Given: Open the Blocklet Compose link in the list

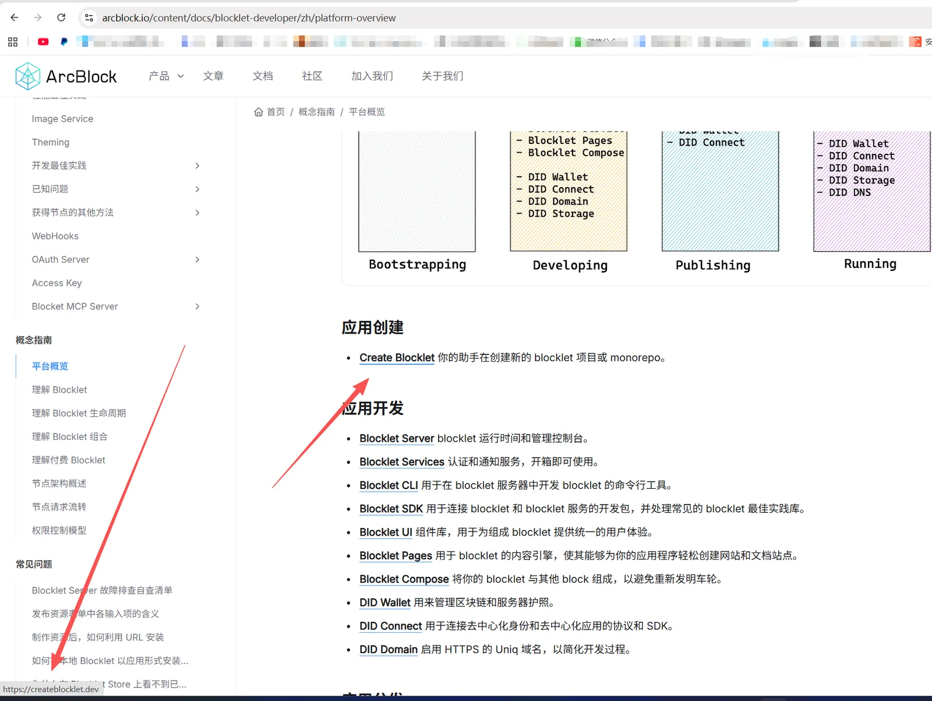Looking at the screenshot, I should point(404,579).
